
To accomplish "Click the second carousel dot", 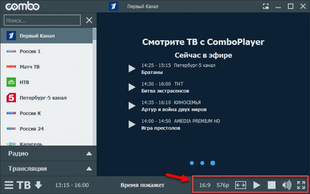I will (x=202, y=163).
